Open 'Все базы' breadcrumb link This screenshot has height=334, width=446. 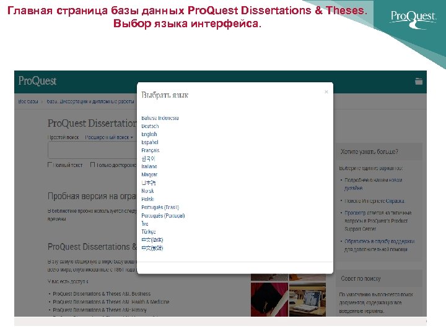coord(28,101)
